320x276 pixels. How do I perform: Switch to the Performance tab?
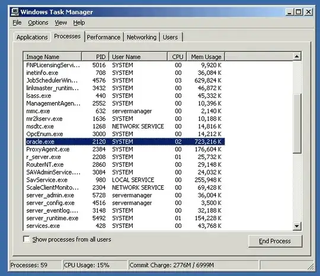tap(104, 37)
